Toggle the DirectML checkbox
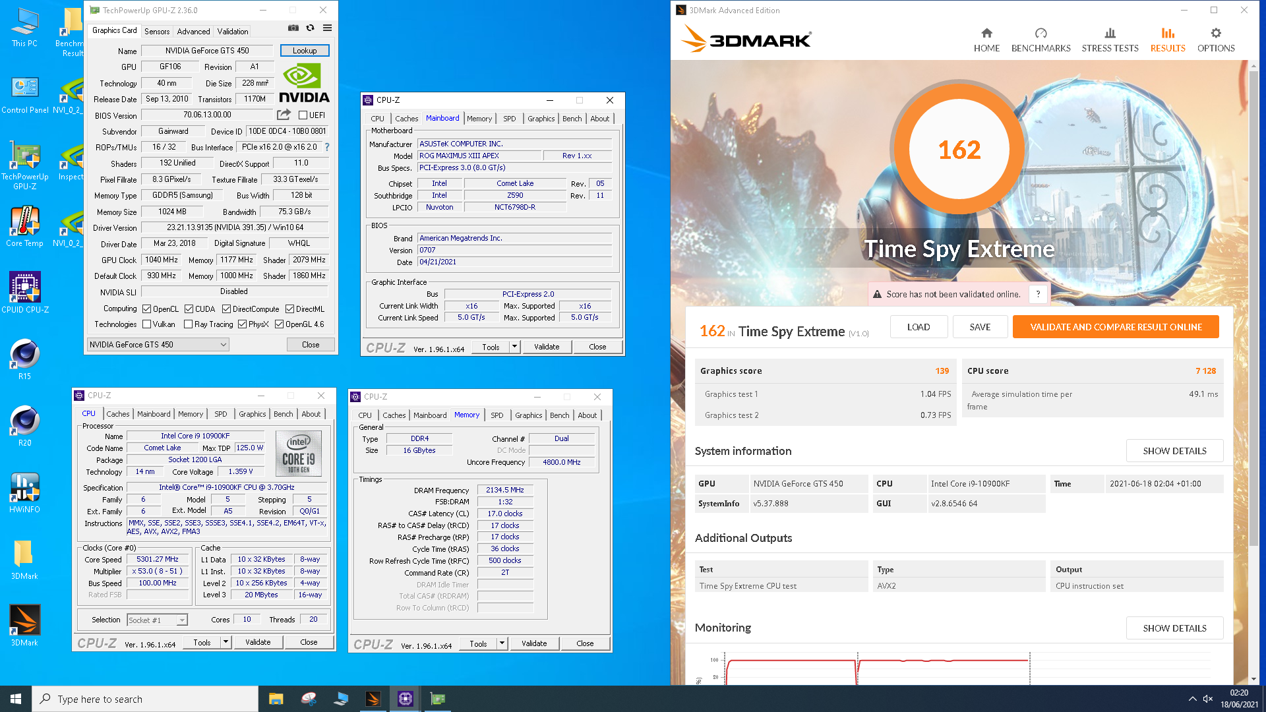 289,309
